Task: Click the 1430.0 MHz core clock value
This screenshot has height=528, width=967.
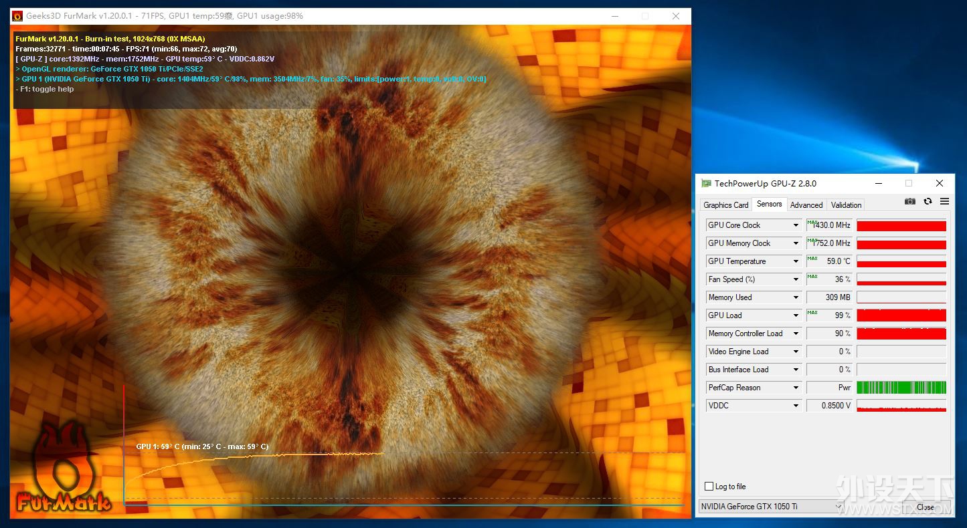Action: (x=829, y=225)
